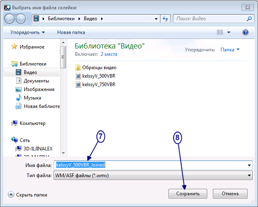Select the file kelssyV_500VBR
Screen dimensions: 258x207
coord(99,76)
